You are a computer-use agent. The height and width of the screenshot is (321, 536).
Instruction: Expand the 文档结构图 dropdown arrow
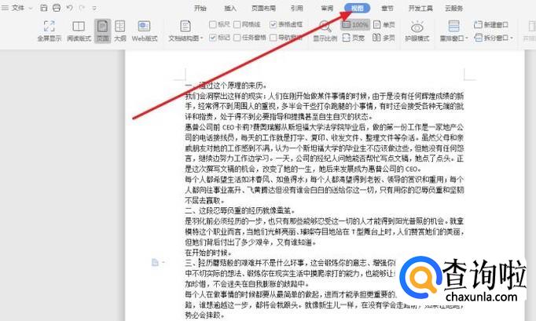tap(202, 38)
